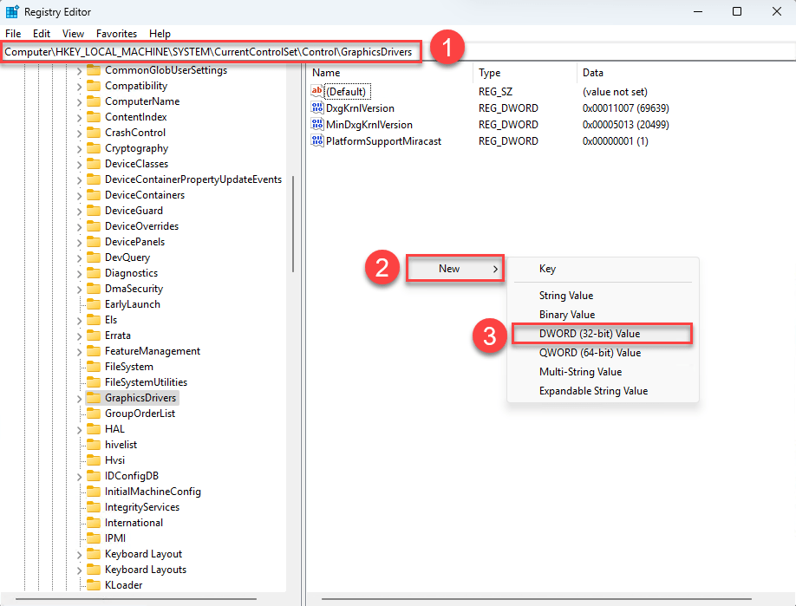Image resolution: width=796 pixels, height=606 pixels.
Task: Click the DxgKrnlVersion DWORD value icon
Action: 317,108
